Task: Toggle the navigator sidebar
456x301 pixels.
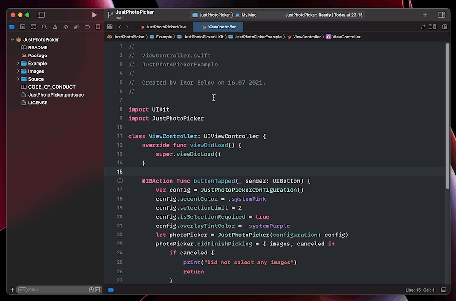Action: click(x=41, y=15)
